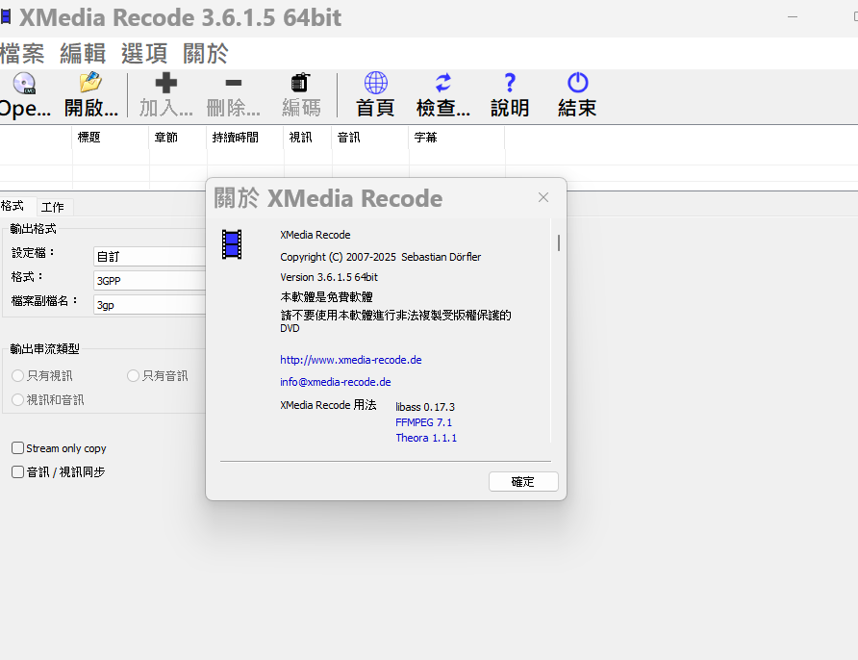This screenshot has height=660, width=858.
Task: Select the 視訊和音訊 radio button
Action: pyautogui.click(x=17, y=399)
